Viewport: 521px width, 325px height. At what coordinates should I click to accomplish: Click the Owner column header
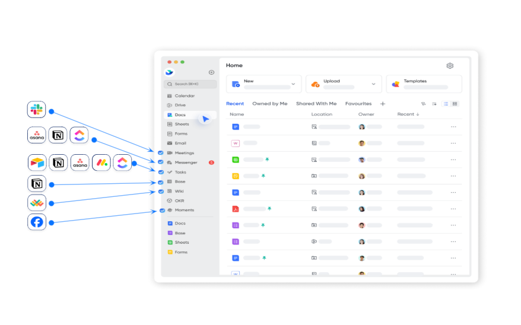coord(366,114)
